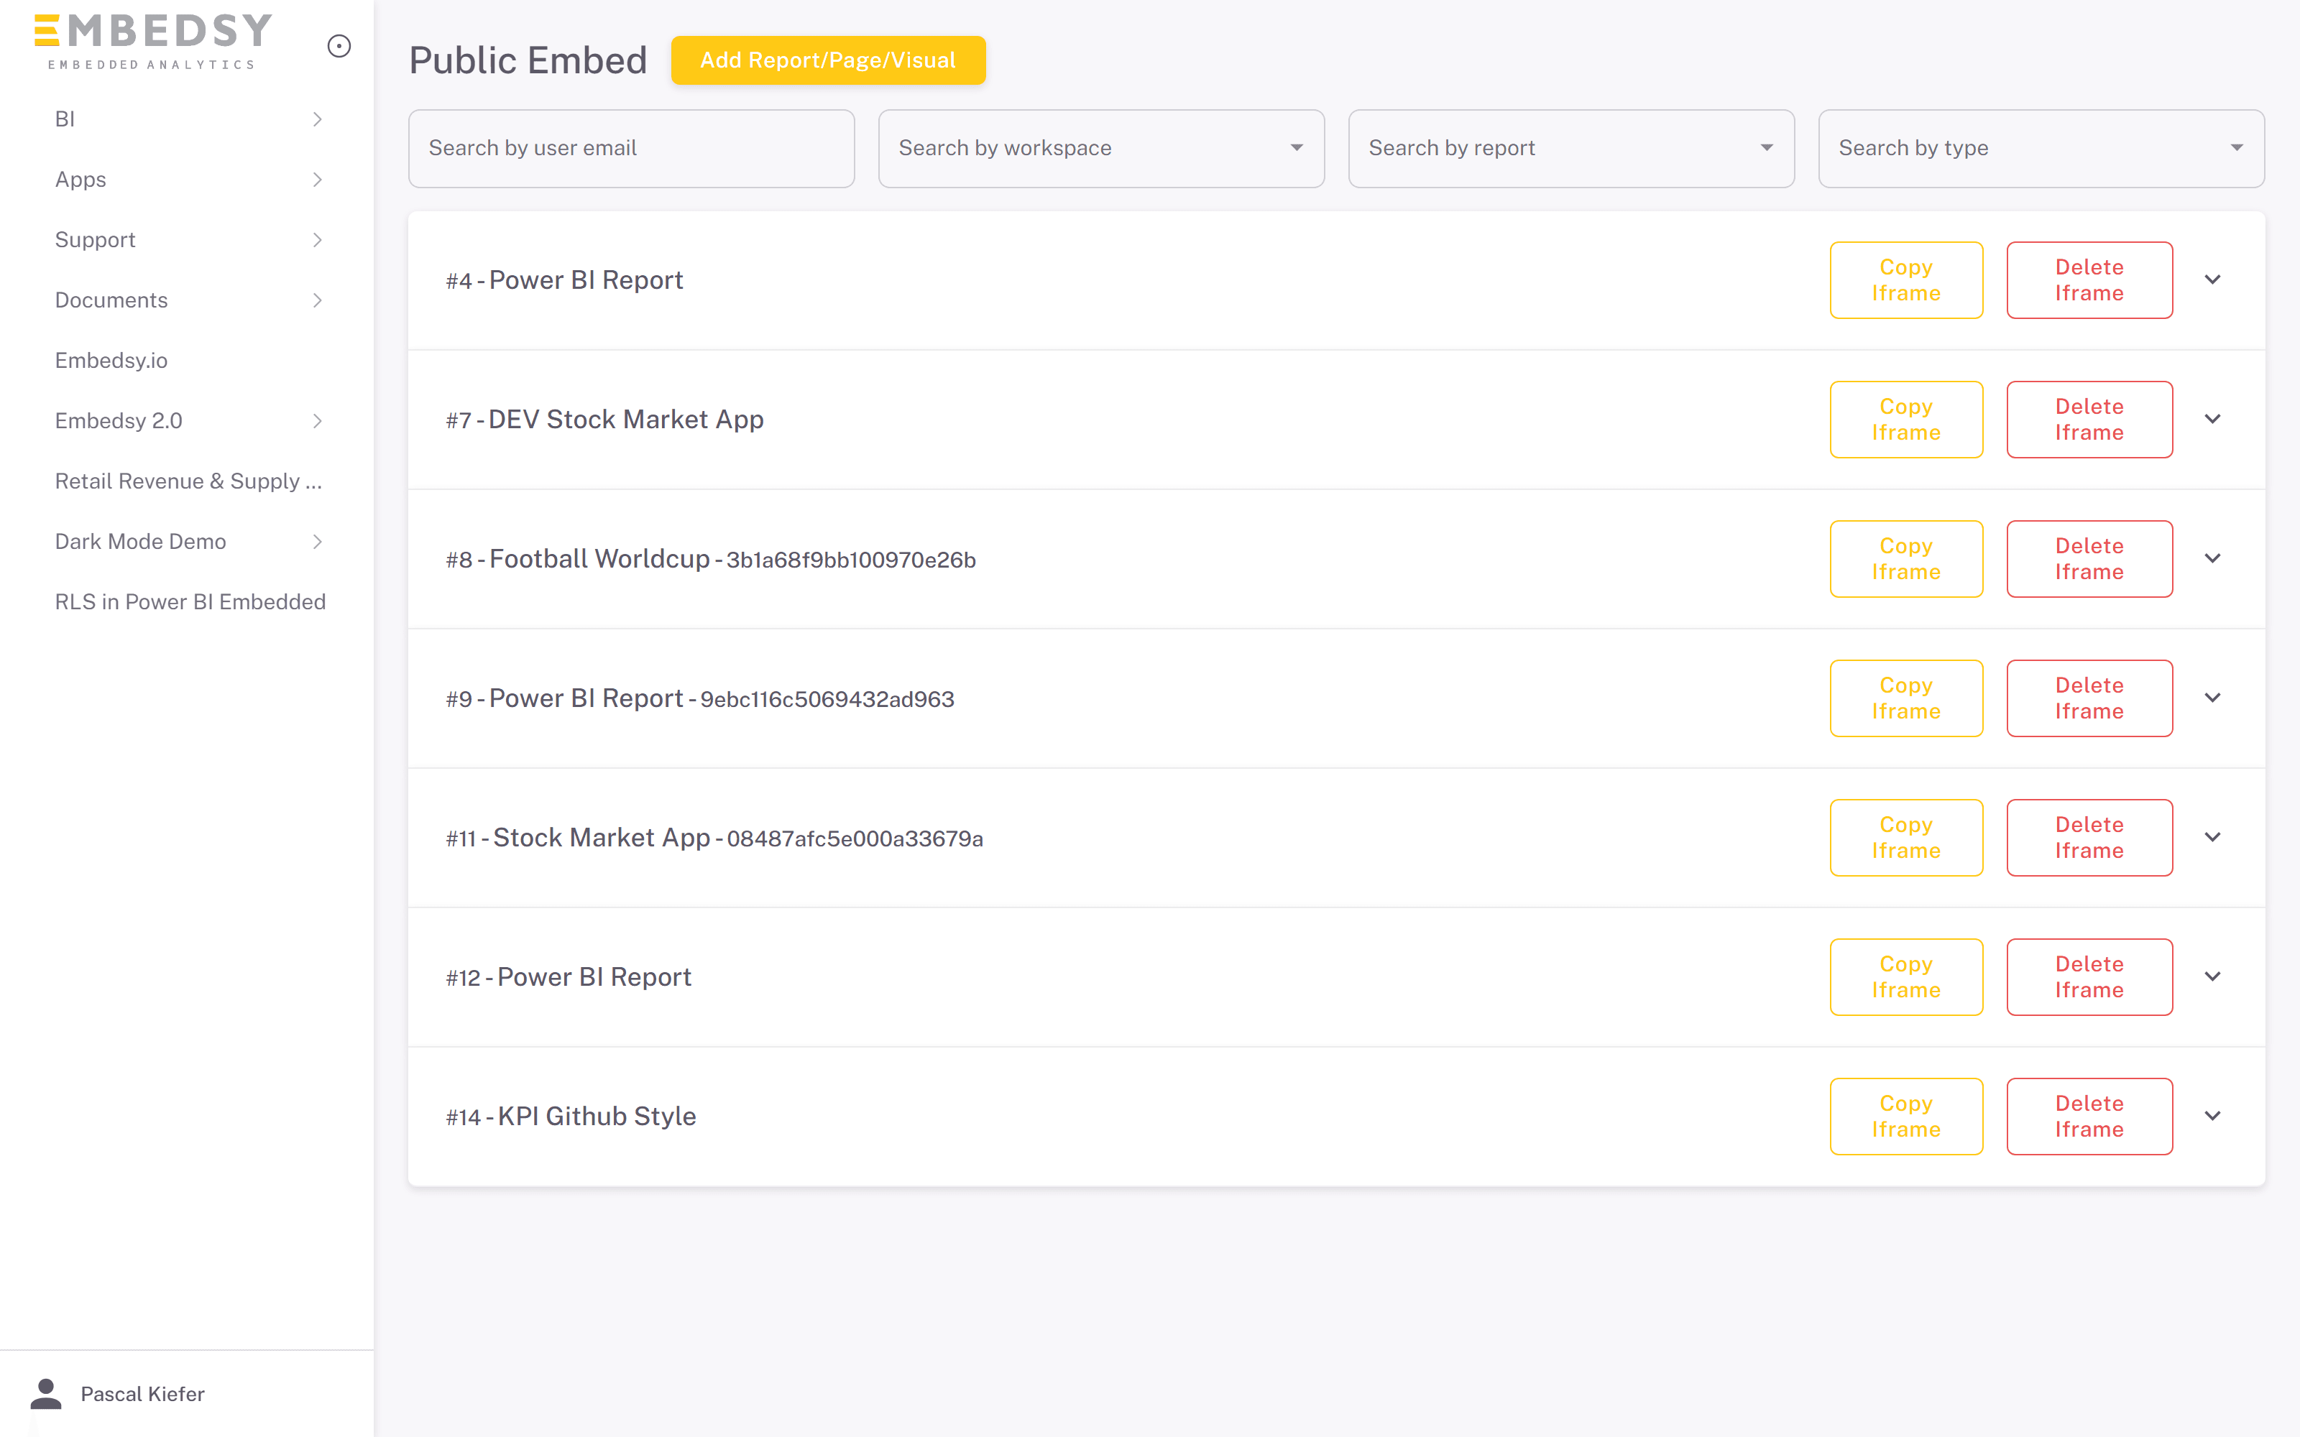Screen dimensions: 2300x1437
Task: Copy Iframe for #9 Power BI Report
Action: pyautogui.click(x=1905, y=698)
